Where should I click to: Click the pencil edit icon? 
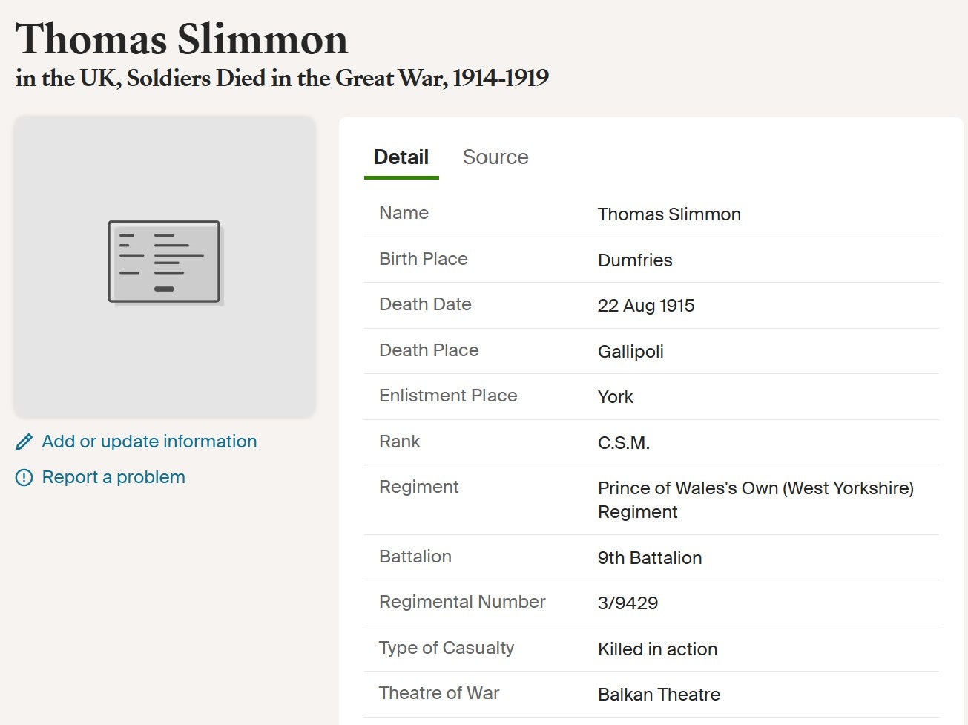tap(23, 441)
